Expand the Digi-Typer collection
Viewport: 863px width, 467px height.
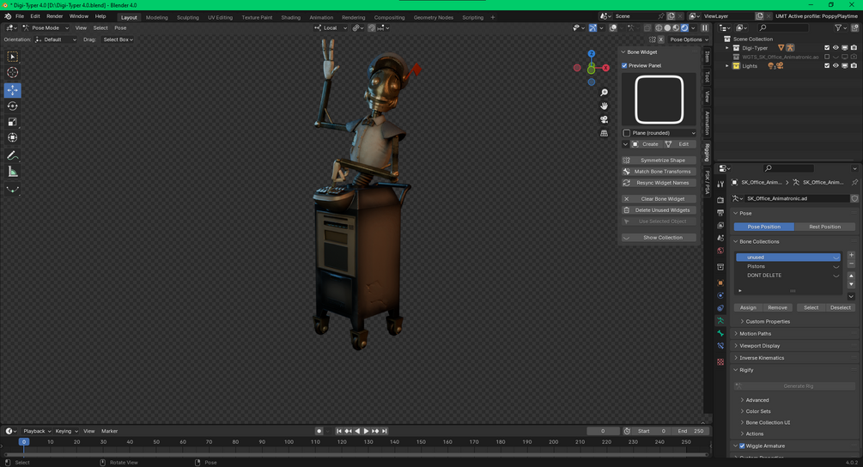point(727,48)
